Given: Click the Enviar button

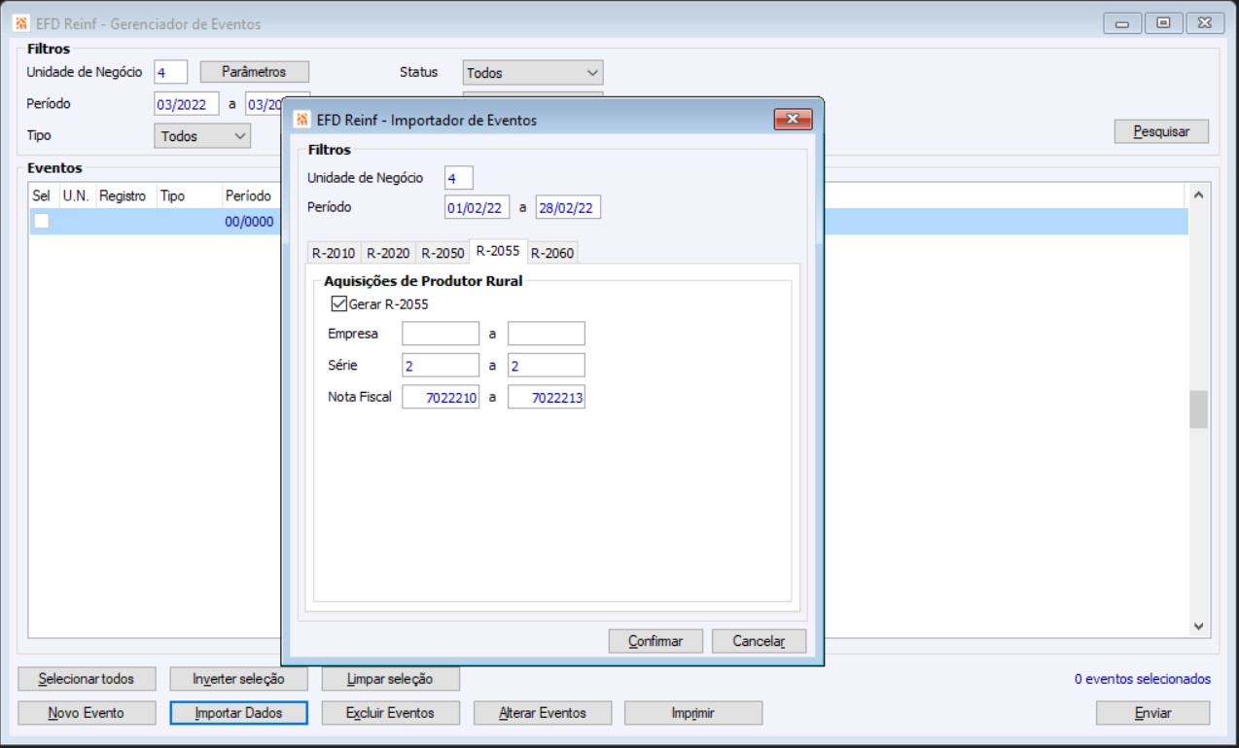Looking at the screenshot, I should 1152,713.
